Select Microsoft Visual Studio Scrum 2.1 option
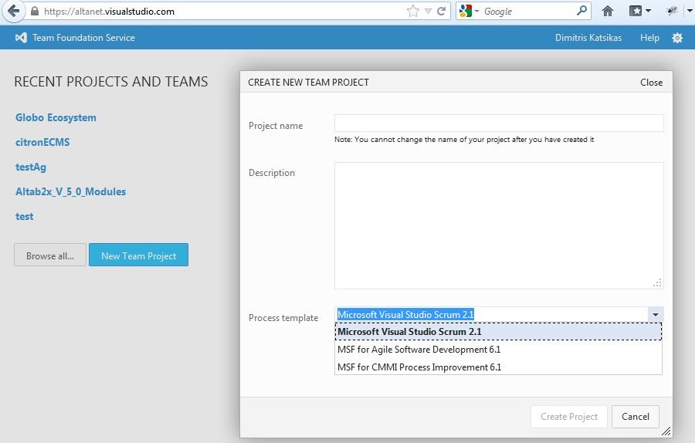The width and height of the screenshot is (695, 443). tap(498, 331)
